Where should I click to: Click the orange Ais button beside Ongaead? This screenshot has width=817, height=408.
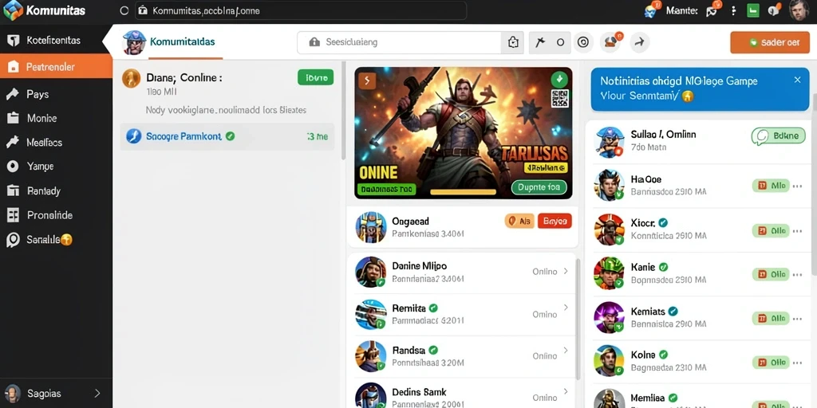click(x=519, y=222)
